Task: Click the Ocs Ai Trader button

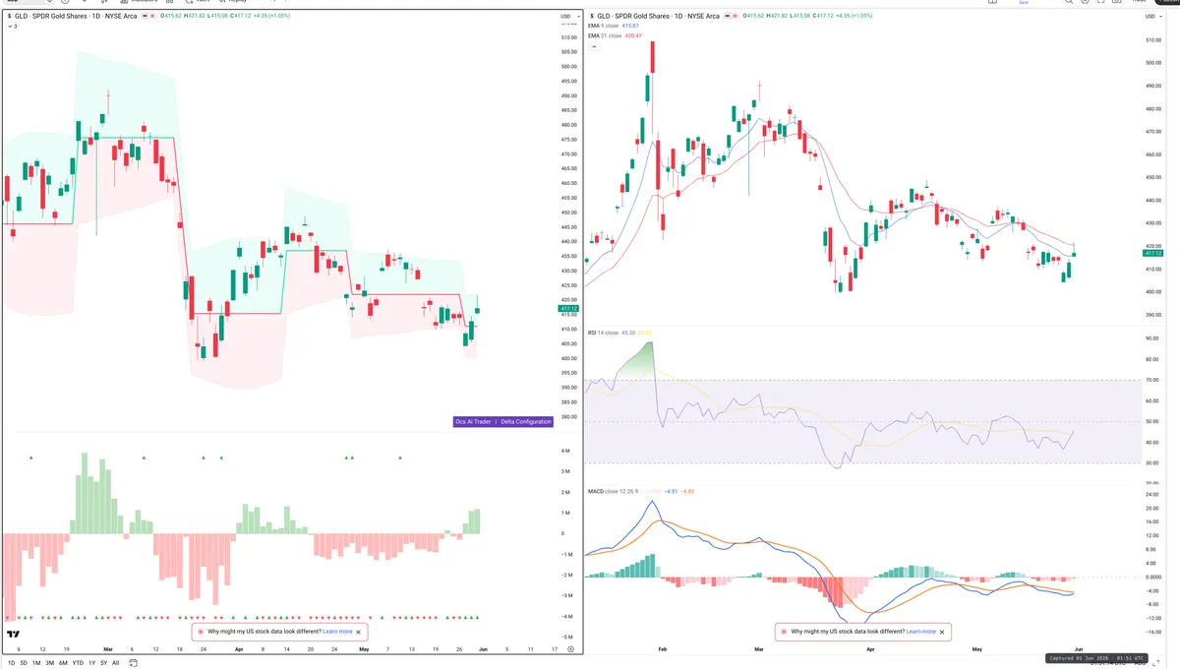Action: 473,421
